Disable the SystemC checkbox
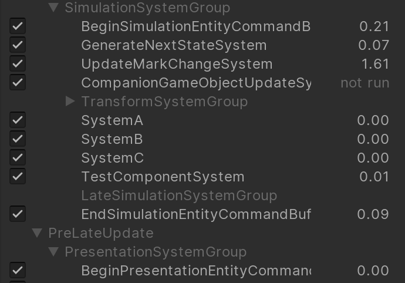The width and height of the screenshot is (405, 283). (x=18, y=158)
